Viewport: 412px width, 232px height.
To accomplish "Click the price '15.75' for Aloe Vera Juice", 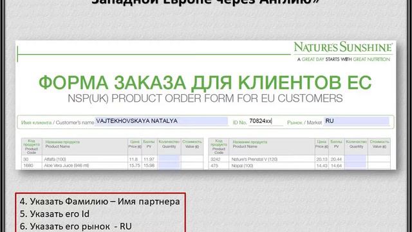I will tap(135, 166).
